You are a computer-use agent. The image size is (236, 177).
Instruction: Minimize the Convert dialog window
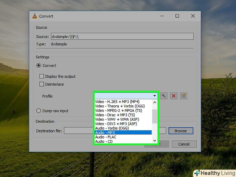(x=162, y=16)
